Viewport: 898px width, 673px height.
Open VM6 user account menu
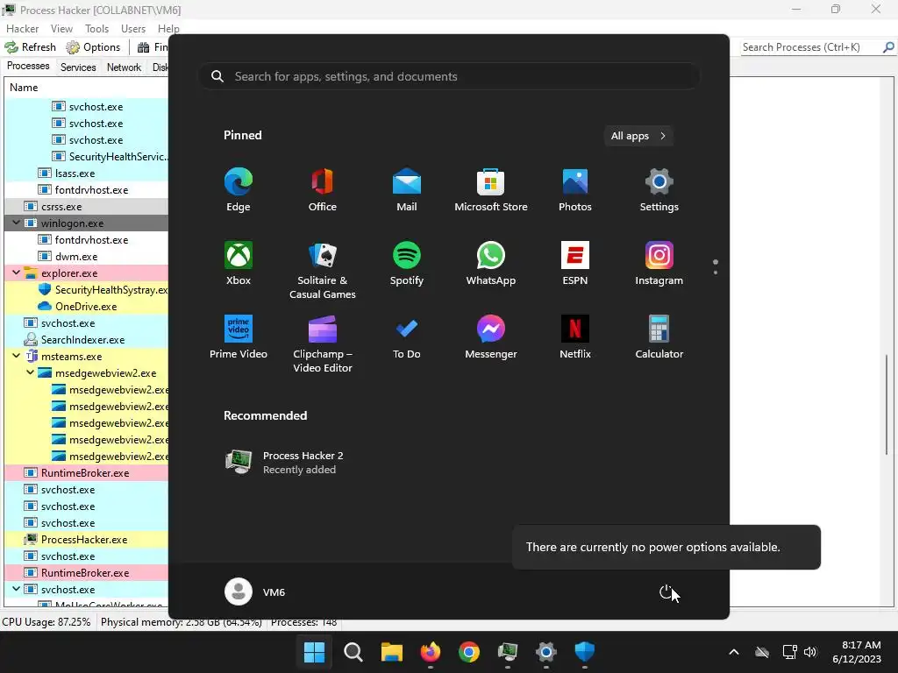tap(255, 592)
